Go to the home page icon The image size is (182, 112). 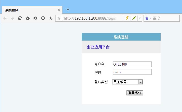(x=28, y=18)
